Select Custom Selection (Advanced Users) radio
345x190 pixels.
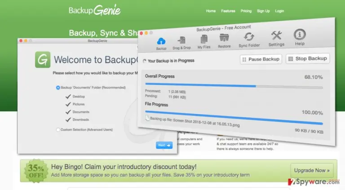(x=58, y=130)
